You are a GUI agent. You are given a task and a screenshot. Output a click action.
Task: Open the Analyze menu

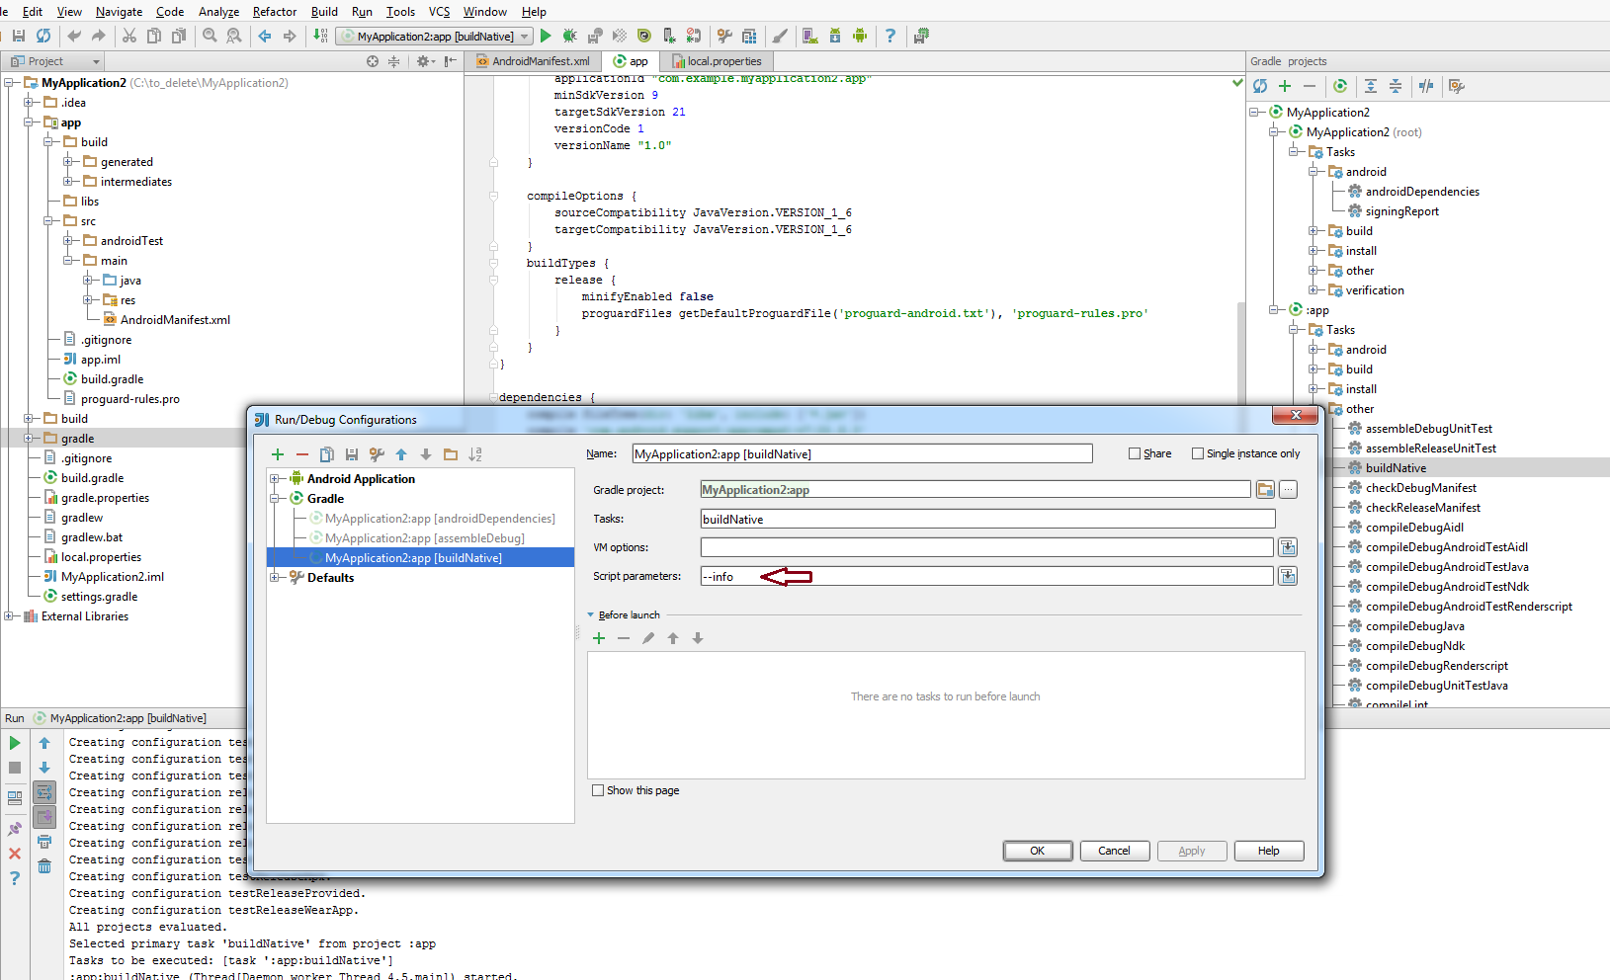(x=218, y=12)
